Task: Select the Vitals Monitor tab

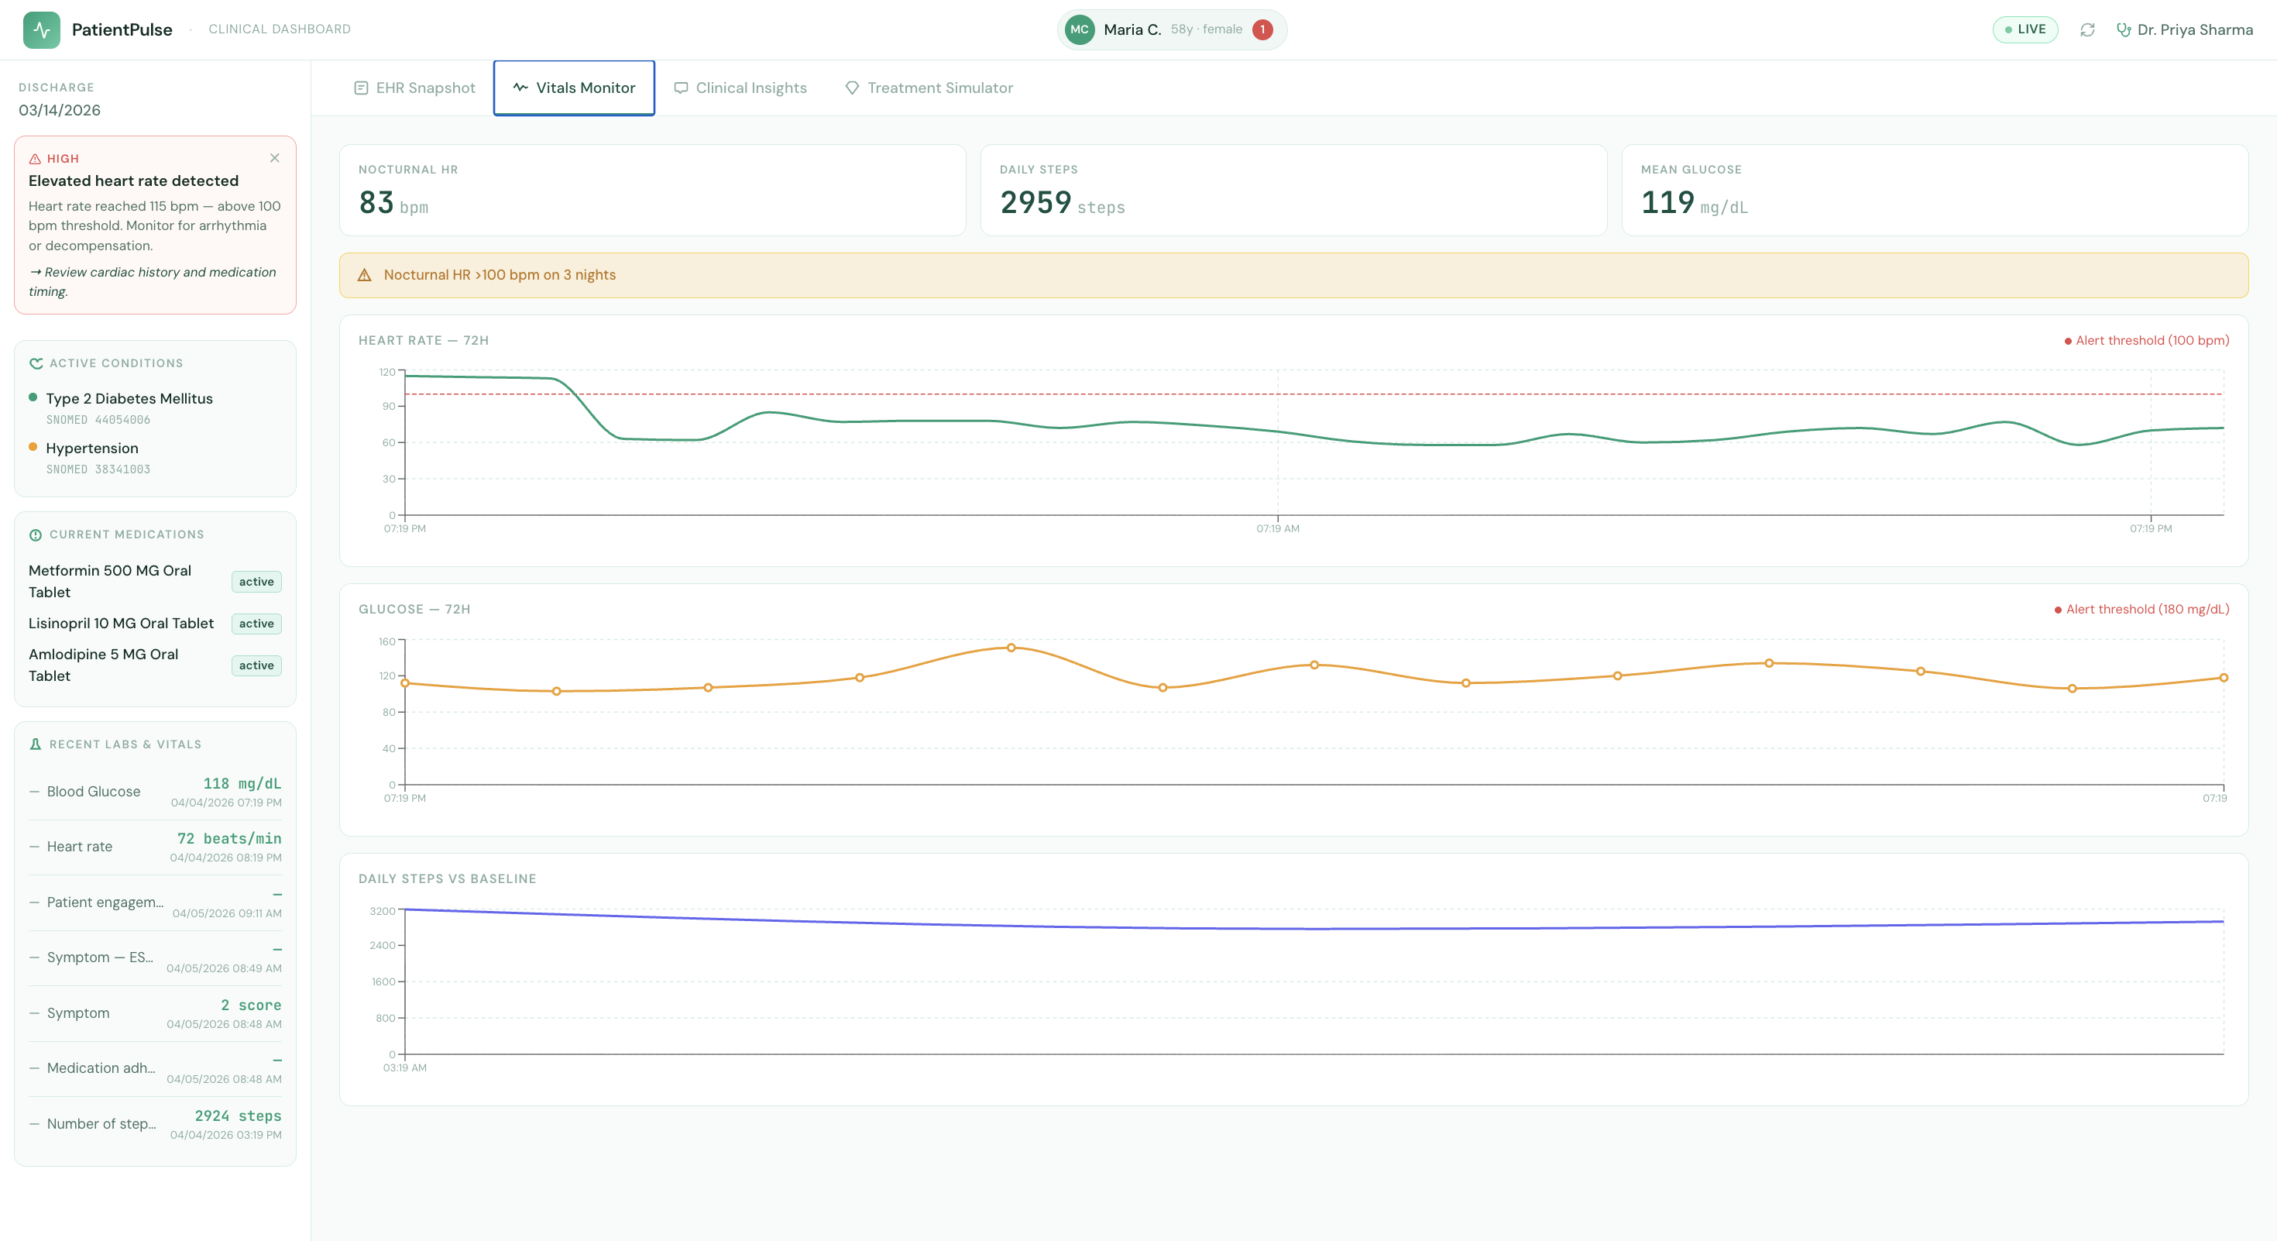Action: [574, 88]
